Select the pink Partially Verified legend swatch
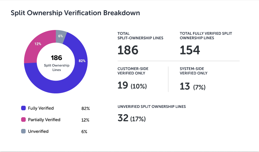This screenshot has width=259, height=152. 24,120
